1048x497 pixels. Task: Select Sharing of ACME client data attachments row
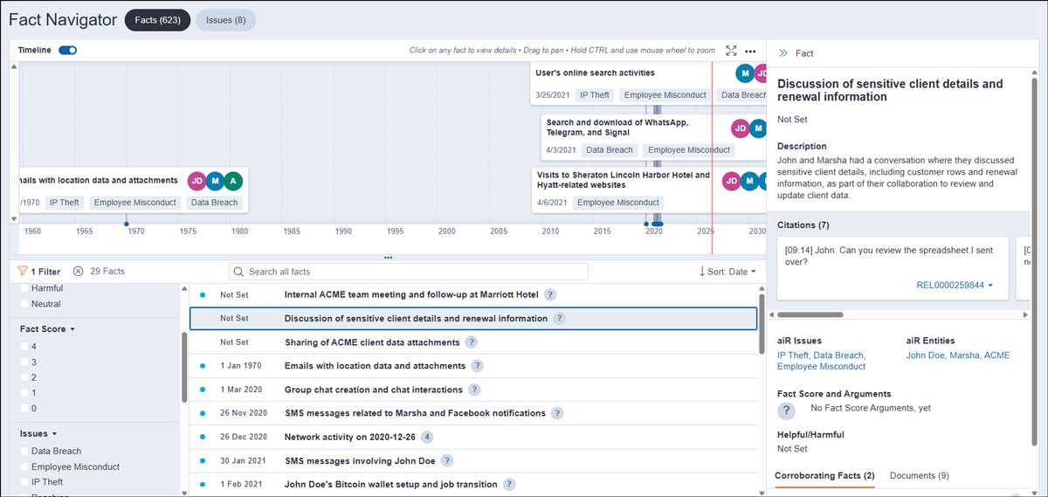tap(473, 342)
